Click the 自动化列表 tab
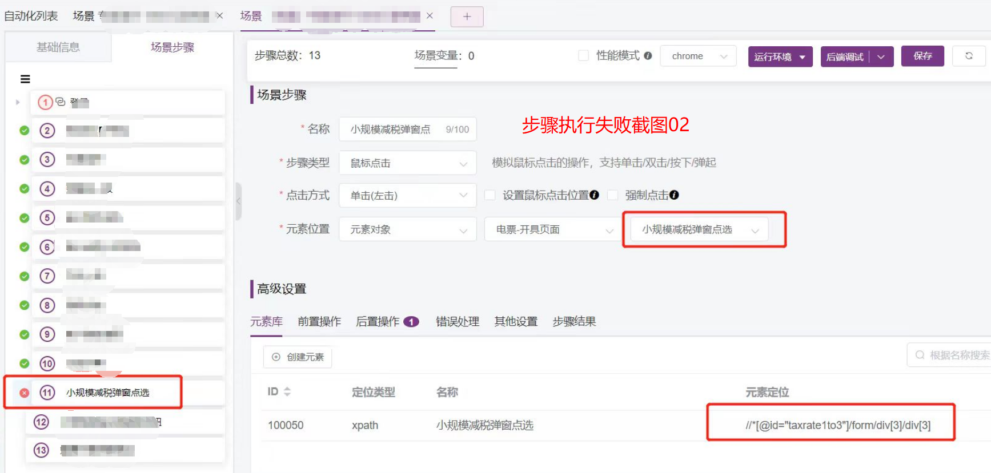Screen dimensions: 991x473 [x=31, y=16]
